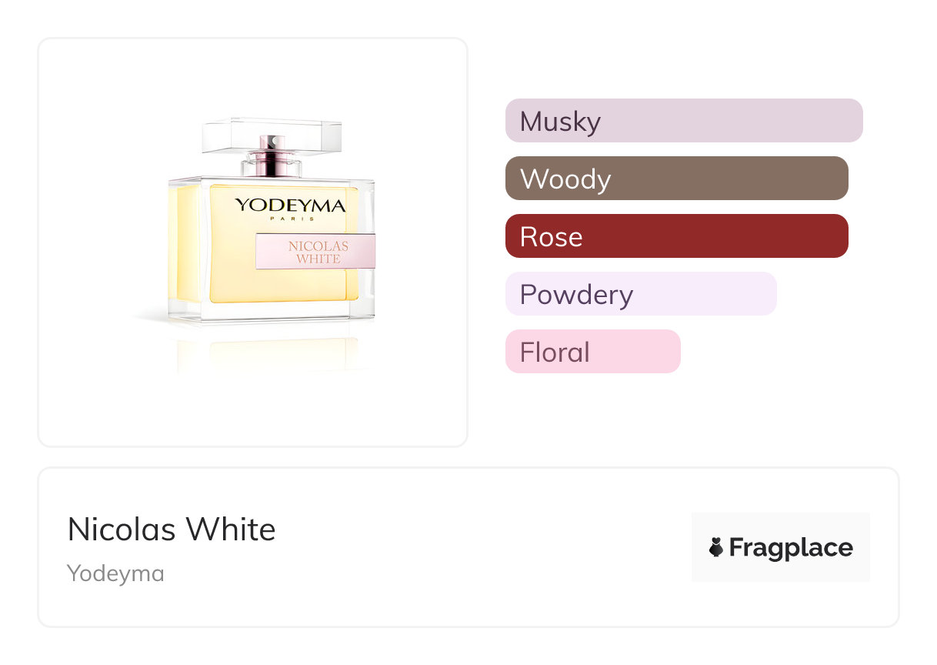Click the pink Floral accord bar
This screenshot has width=937, height=665.
coord(592,352)
